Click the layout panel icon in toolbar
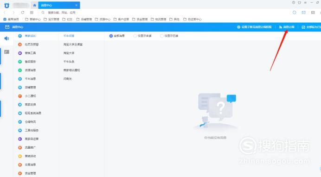Screen dimensions: 321x177 [x=313, y=13]
